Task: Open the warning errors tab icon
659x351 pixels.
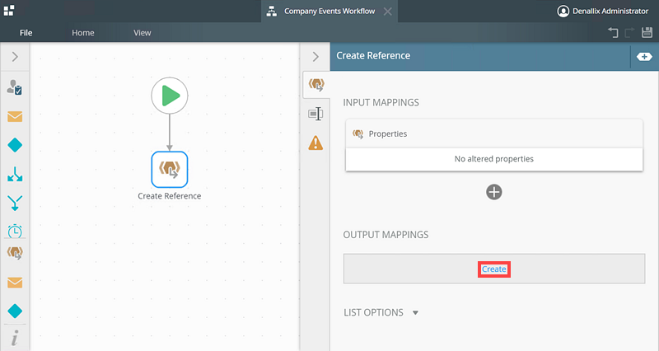Action: click(315, 143)
